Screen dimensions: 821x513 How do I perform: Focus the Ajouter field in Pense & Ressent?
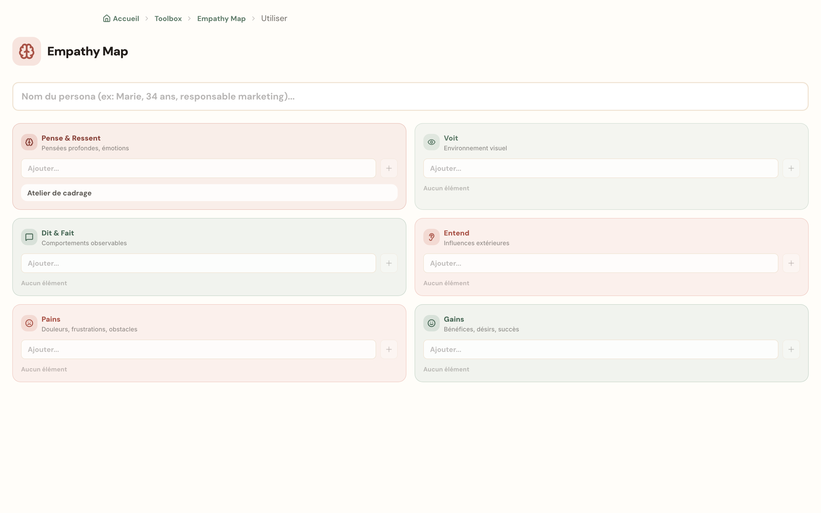pos(199,168)
